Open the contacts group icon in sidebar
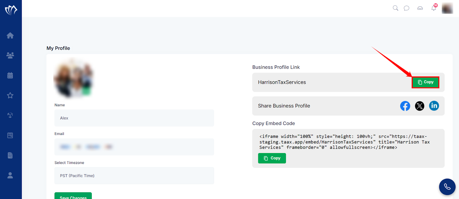The width and height of the screenshot is (459, 199). pyautogui.click(x=10, y=55)
